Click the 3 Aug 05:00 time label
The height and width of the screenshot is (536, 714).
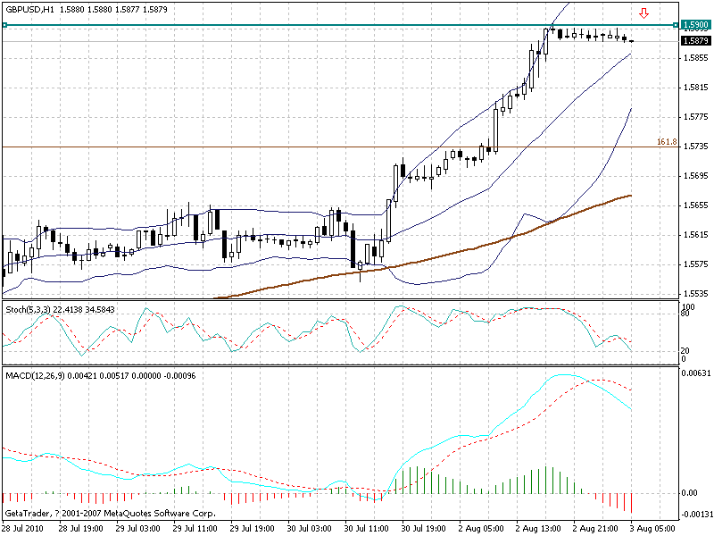[x=652, y=529]
